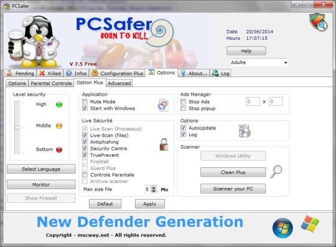
Task: Click the Level security slider handle
Action: [17, 128]
